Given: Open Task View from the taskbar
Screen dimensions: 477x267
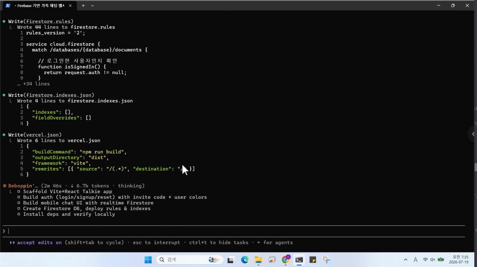Looking at the screenshot, I should [x=231, y=260].
